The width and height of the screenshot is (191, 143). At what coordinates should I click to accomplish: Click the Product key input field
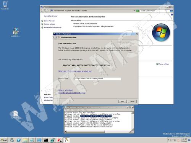click(x=98, y=79)
